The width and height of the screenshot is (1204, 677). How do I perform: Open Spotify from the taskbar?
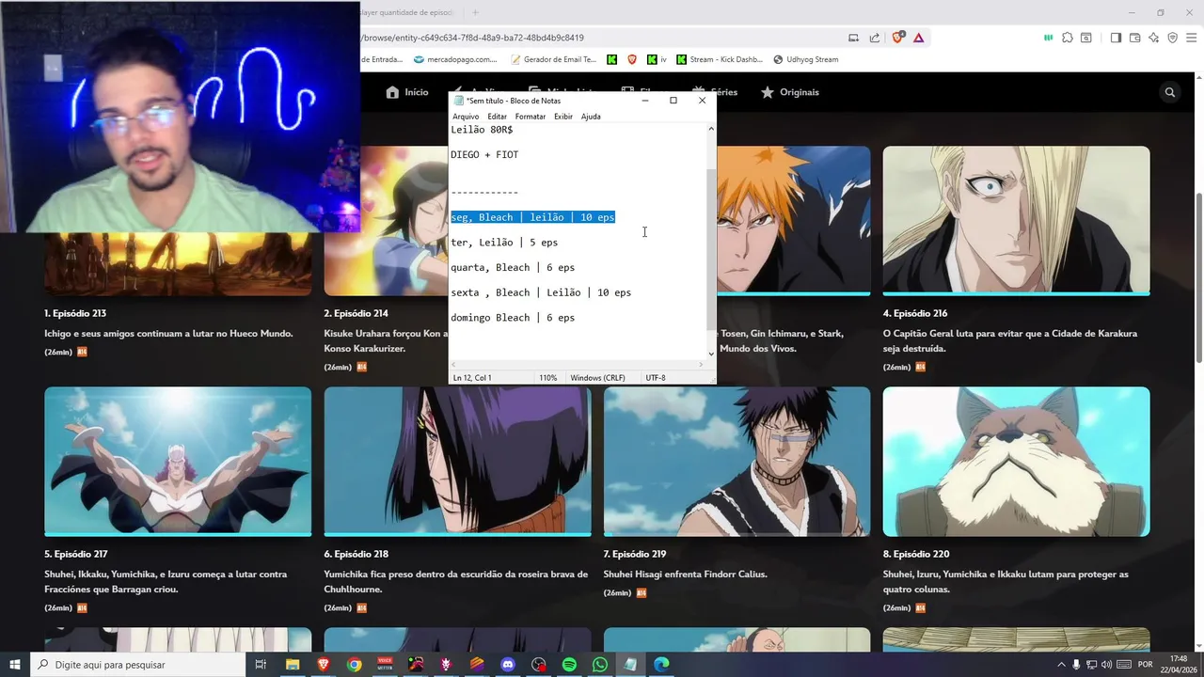569,665
